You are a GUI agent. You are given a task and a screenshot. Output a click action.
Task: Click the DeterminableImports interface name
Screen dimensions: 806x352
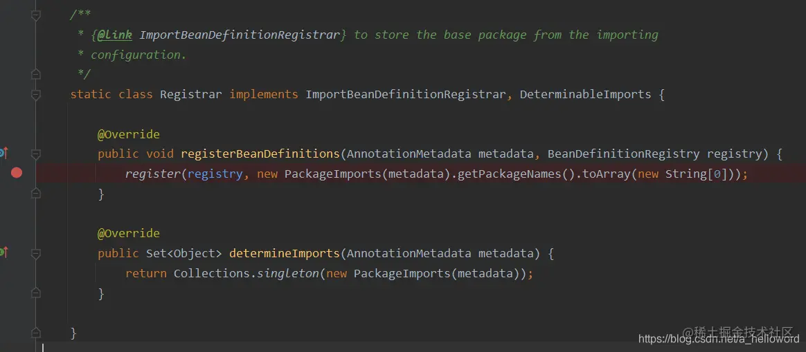586,95
